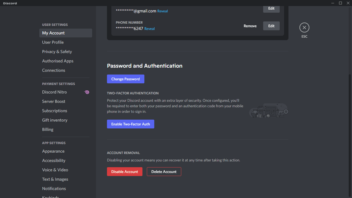
Task: Click the masked gmail.com email text
Action: point(136,11)
